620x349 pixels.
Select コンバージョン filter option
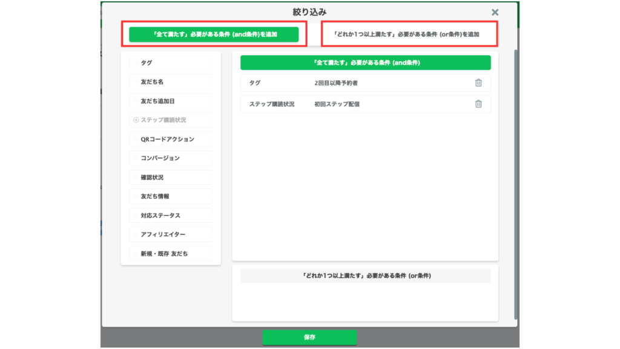[171, 158]
